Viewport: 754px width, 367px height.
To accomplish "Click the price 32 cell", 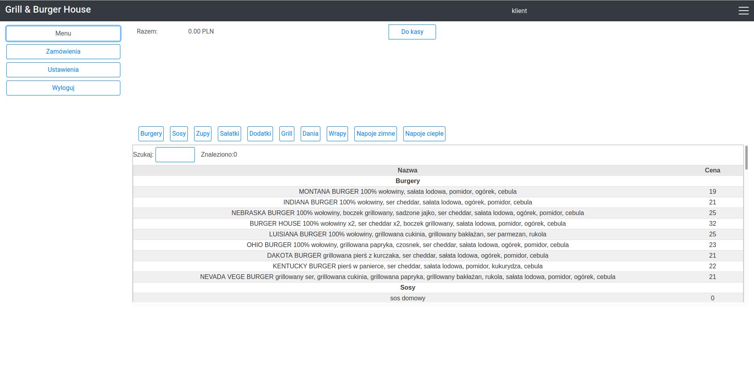I will [713, 224].
